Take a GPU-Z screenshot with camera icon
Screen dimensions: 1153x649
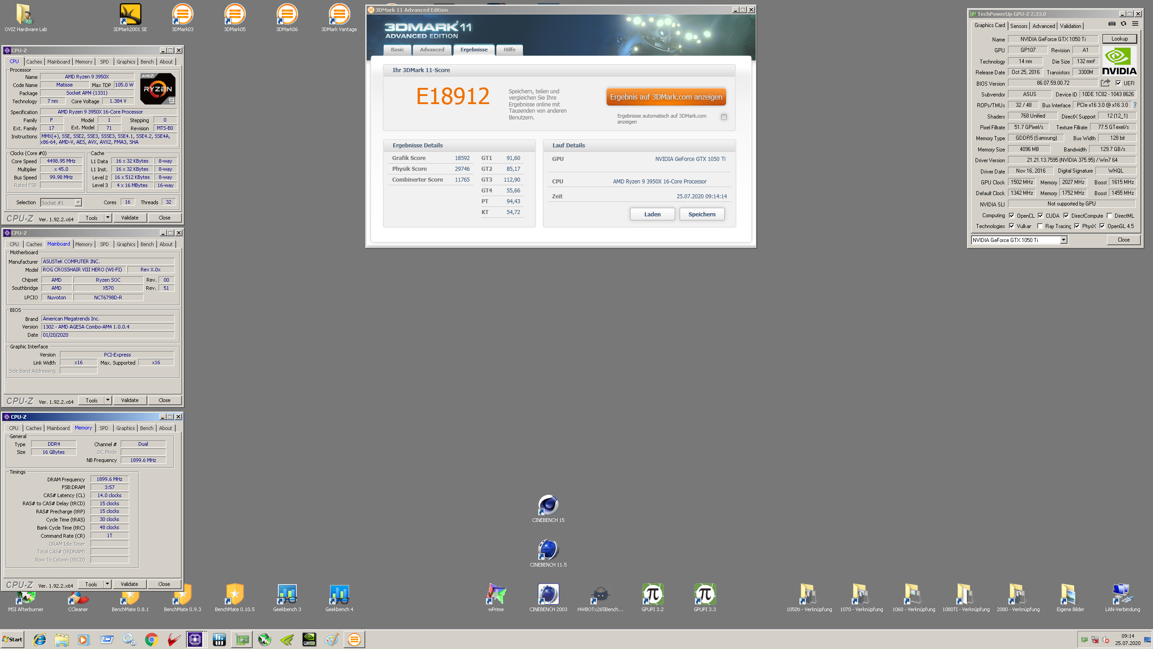click(1112, 24)
